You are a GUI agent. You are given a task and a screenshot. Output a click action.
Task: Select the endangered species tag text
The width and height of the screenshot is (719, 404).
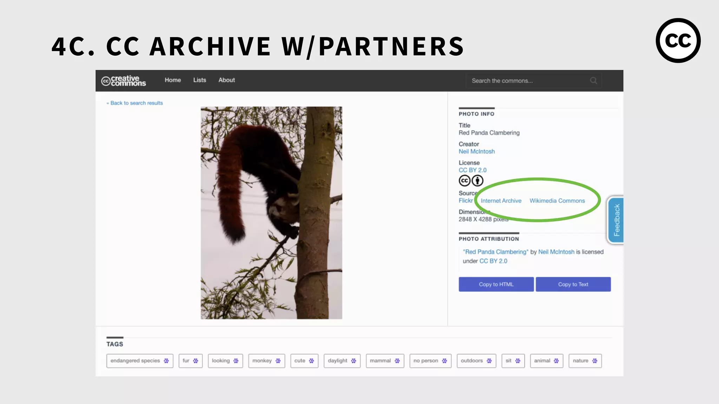[x=135, y=361]
